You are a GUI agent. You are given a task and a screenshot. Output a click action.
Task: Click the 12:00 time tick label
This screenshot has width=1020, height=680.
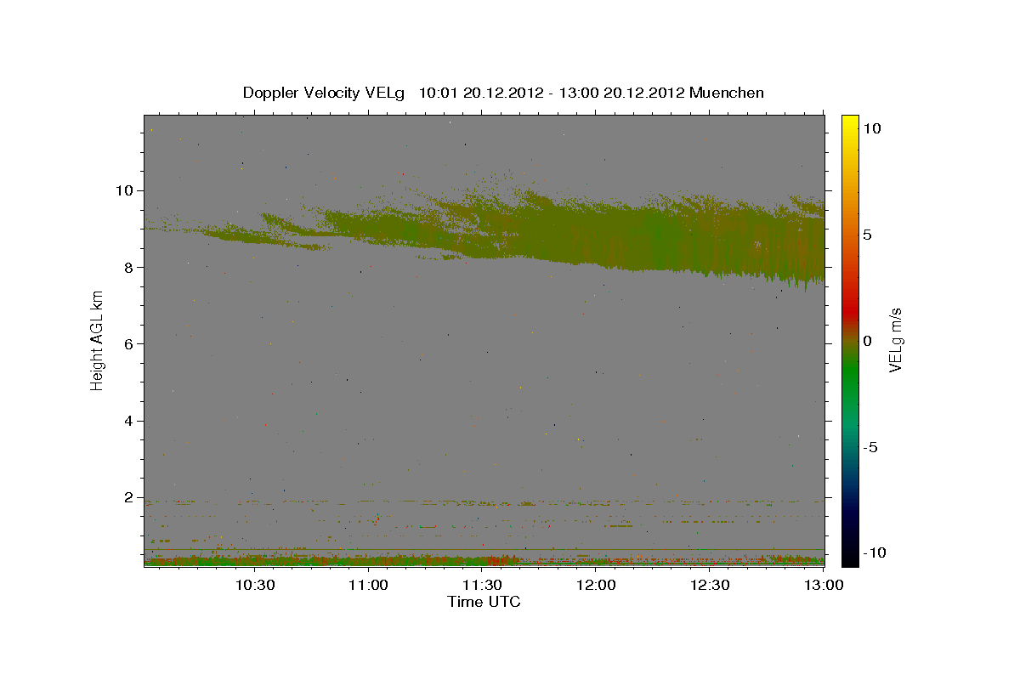click(597, 586)
